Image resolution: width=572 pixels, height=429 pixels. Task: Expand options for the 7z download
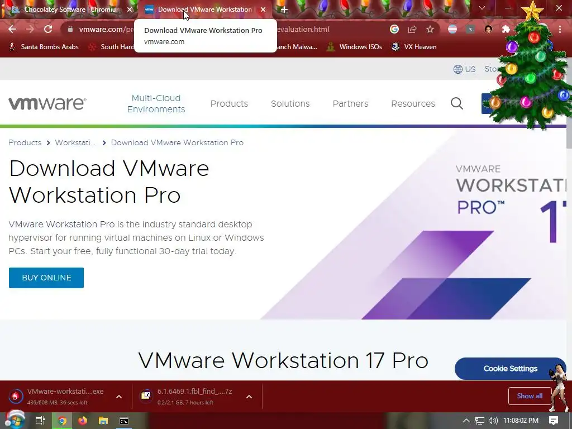pyautogui.click(x=249, y=397)
